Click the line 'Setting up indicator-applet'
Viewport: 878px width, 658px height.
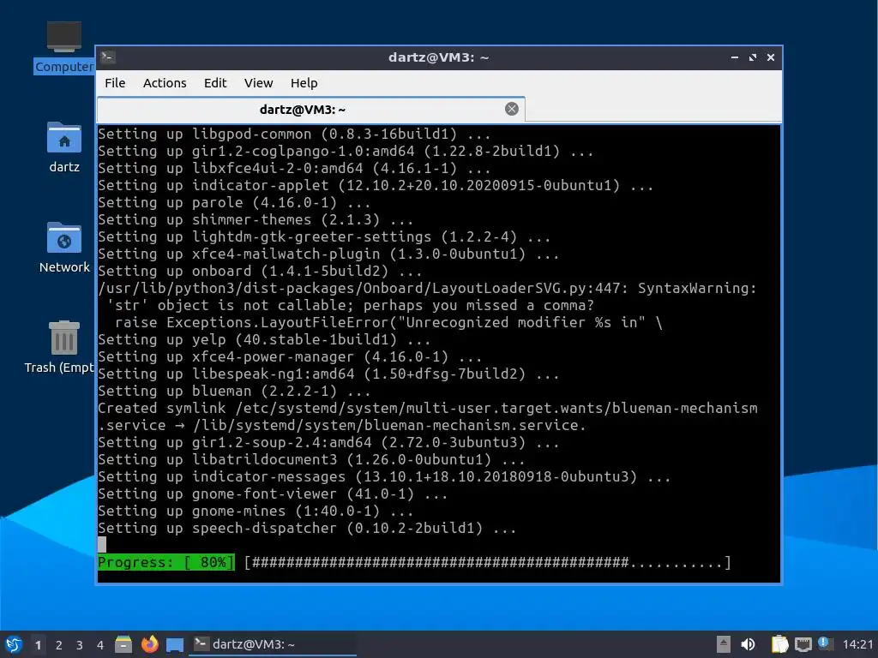pyautogui.click(x=376, y=185)
